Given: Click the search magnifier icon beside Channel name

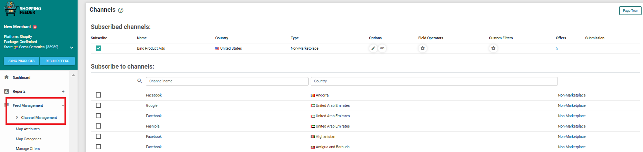Looking at the screenshot, I should [x=140, y=81].
